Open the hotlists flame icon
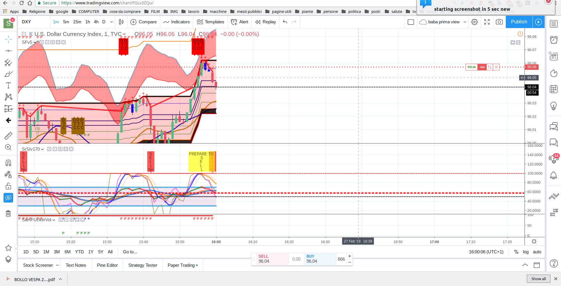The width and height of the screenshot is (561, 286). [554, 73]
